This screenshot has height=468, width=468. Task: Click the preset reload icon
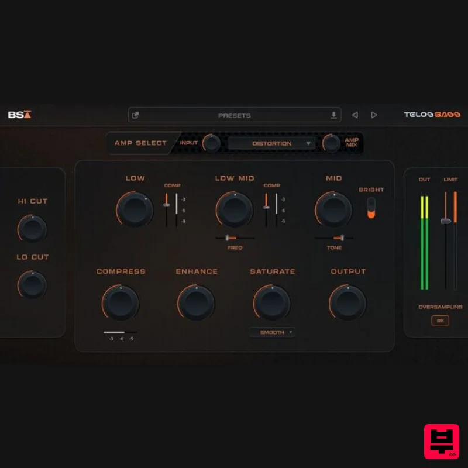(135, 115)
